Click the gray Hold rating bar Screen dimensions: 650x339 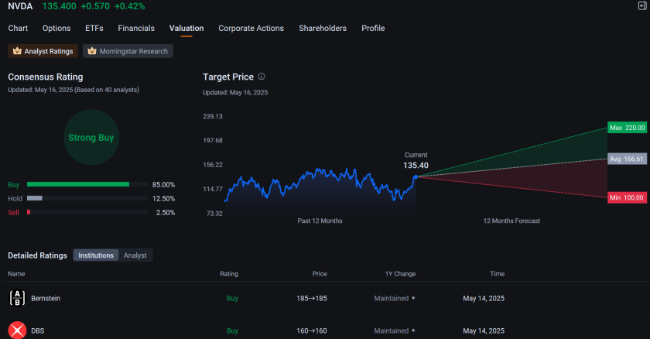[34, 198]
